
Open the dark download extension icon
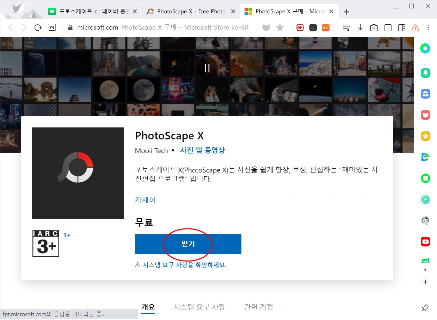(313, 27)
